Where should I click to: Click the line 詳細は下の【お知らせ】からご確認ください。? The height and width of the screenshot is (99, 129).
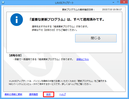pyautogui.click(x=55, y=30)
